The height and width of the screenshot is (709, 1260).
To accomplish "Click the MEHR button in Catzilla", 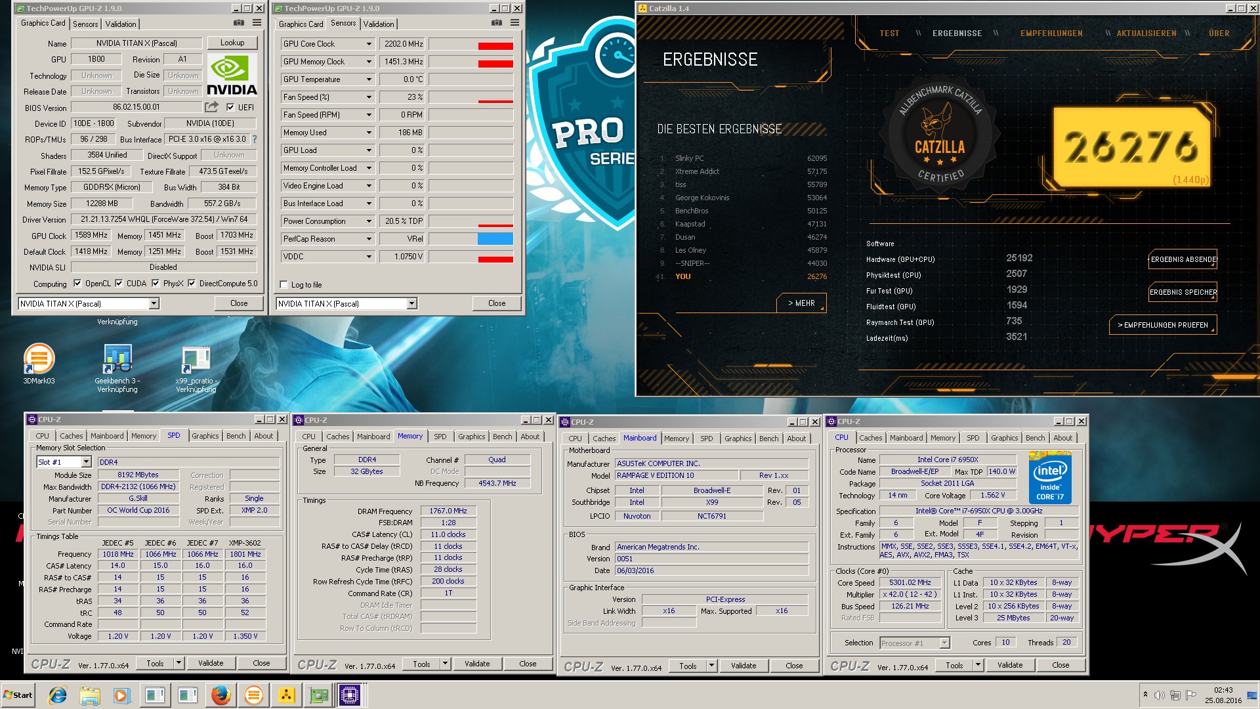I will 801,303.
